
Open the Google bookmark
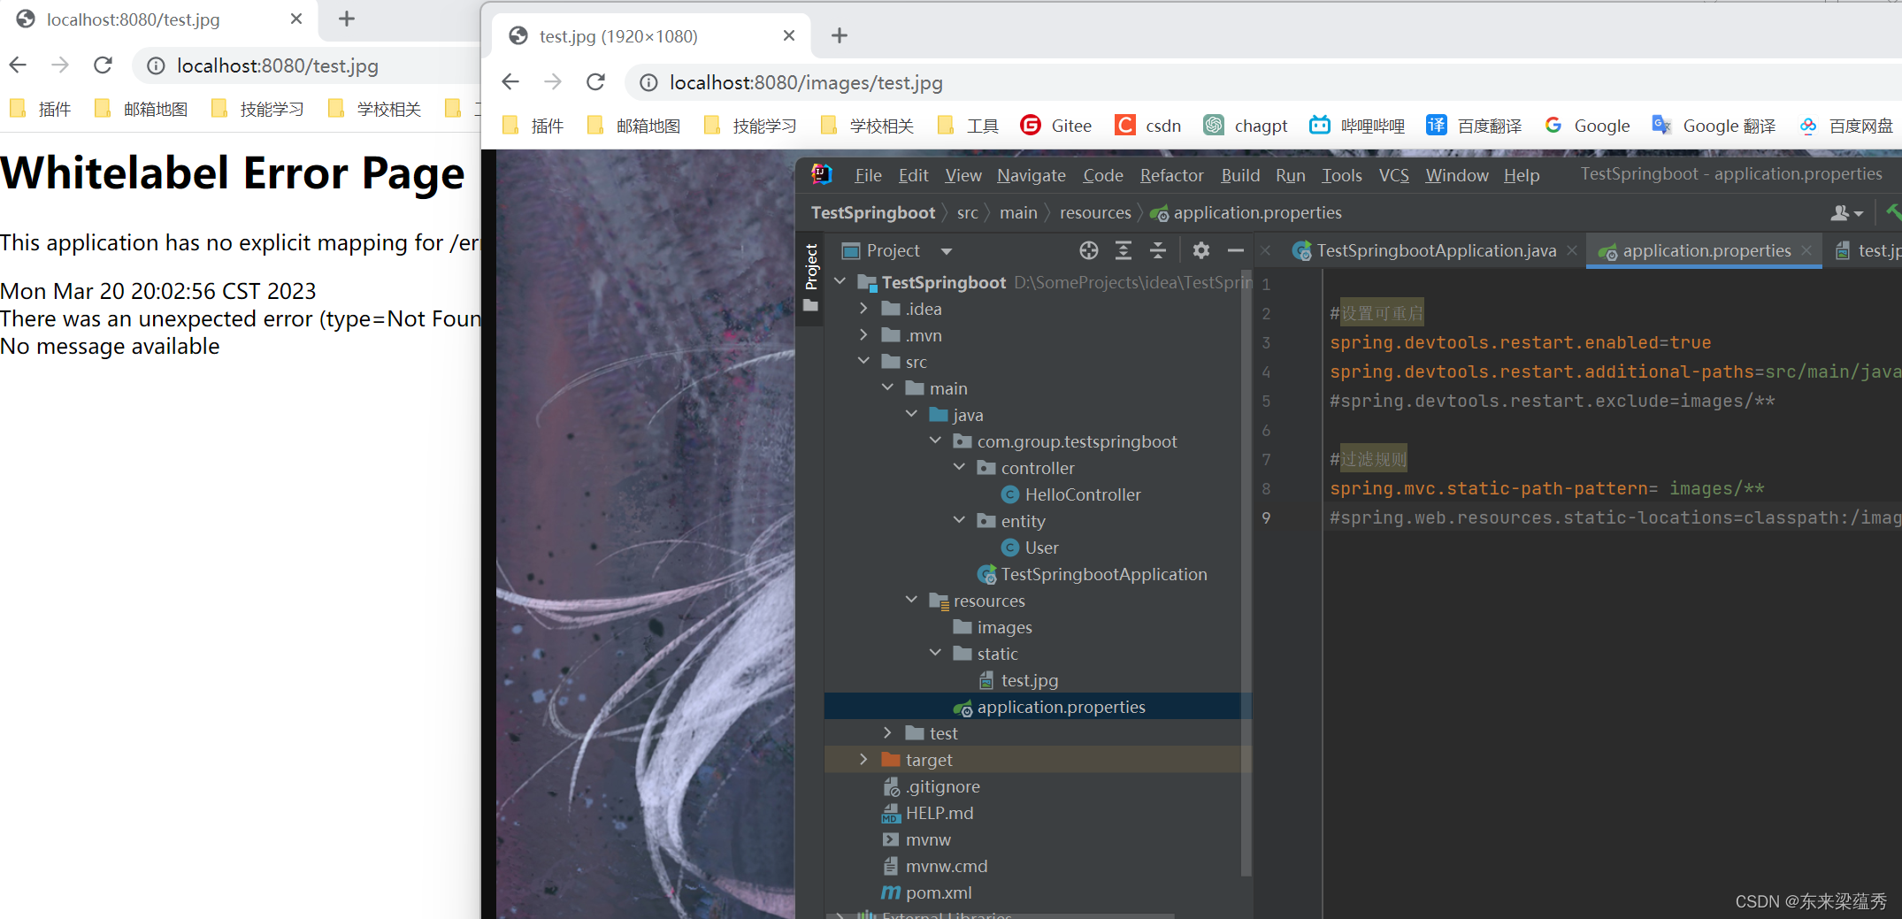1587,126
